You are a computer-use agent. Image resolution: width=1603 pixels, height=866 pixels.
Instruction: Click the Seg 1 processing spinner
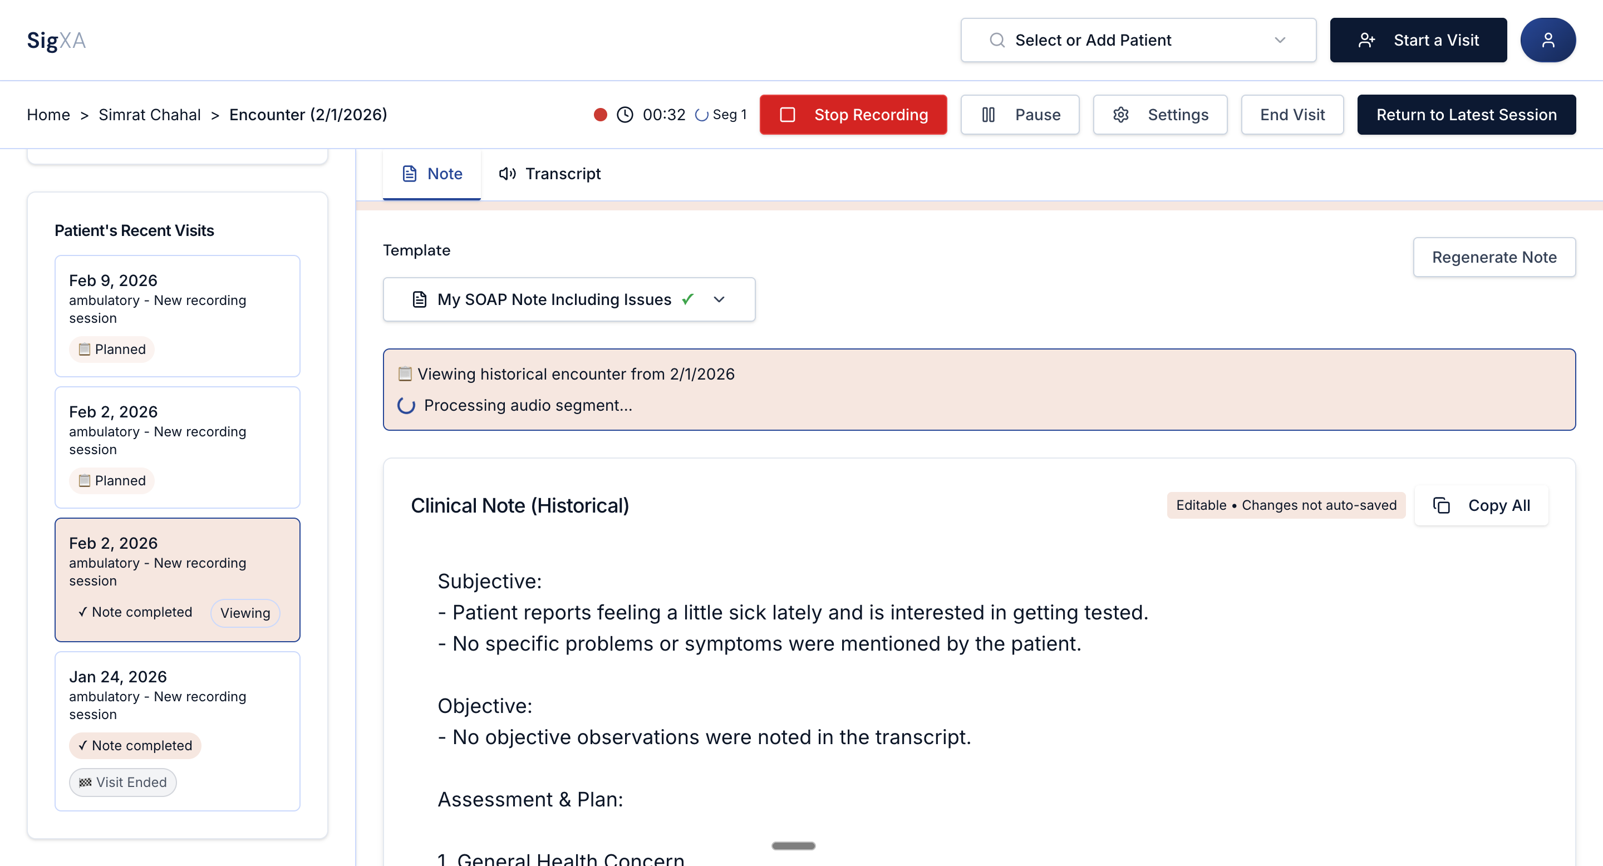pos(702,115)
